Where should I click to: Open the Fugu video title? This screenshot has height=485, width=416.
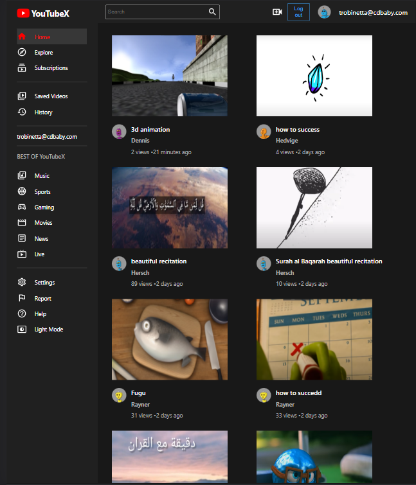coord(138,393)
